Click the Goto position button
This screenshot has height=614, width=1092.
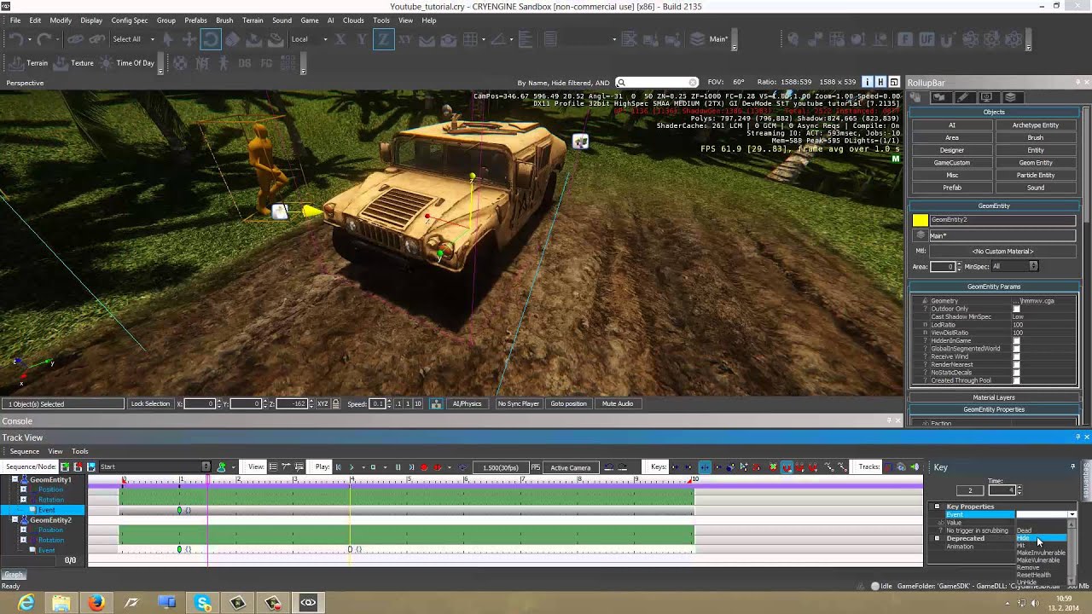(568, 404)
